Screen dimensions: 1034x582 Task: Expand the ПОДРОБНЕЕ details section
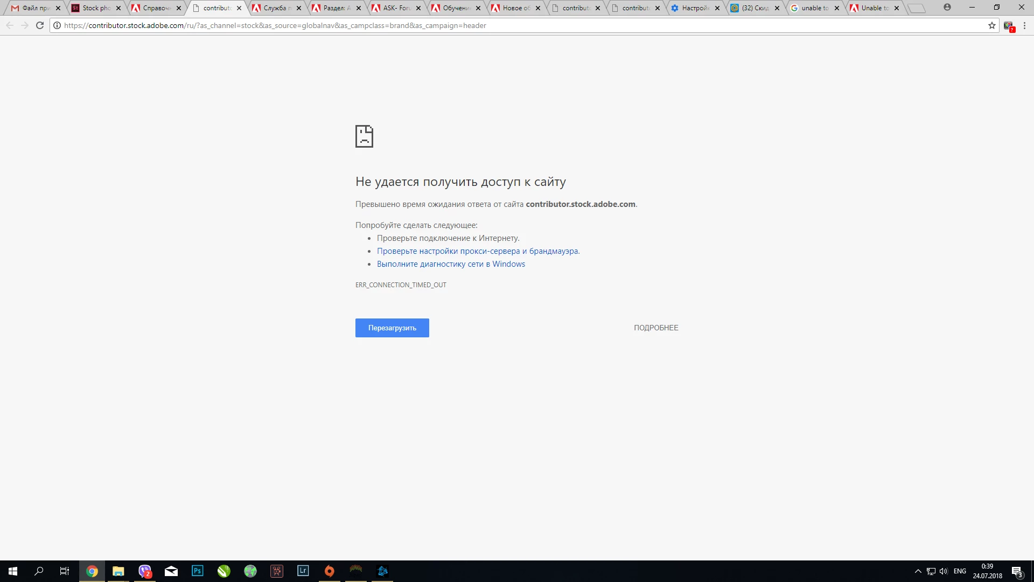(x=655, y=328)
